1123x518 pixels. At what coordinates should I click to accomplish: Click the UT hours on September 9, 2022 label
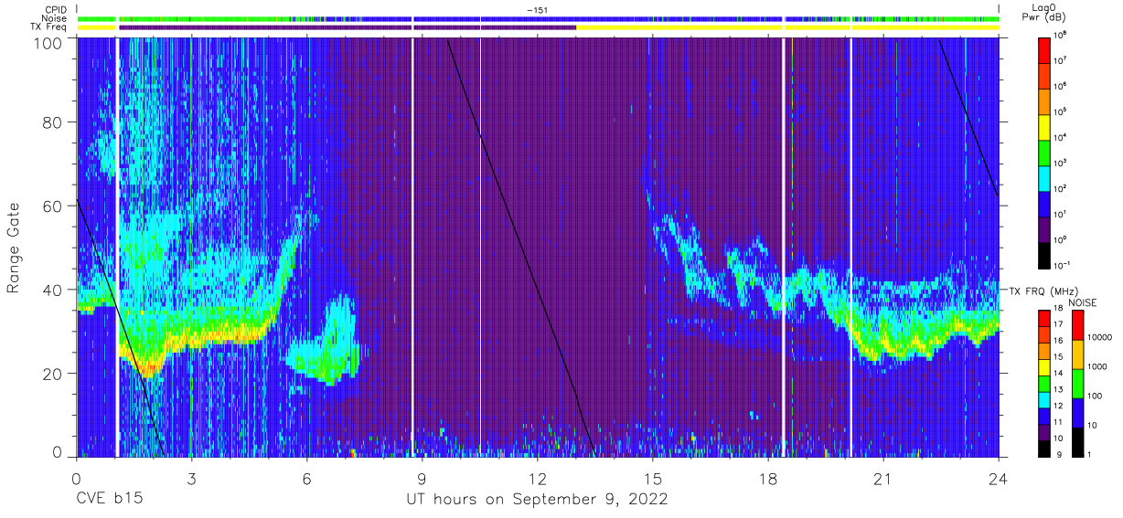(x=537, y=500)
